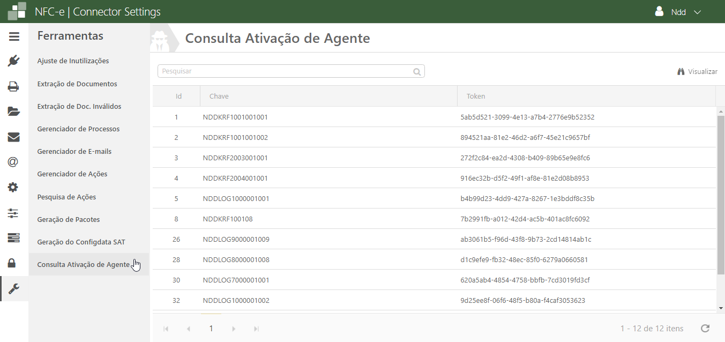This screenshot has width=725, height=342.
Task: Click the refresh icon in grid footer
Action: (x=705, y=329)
